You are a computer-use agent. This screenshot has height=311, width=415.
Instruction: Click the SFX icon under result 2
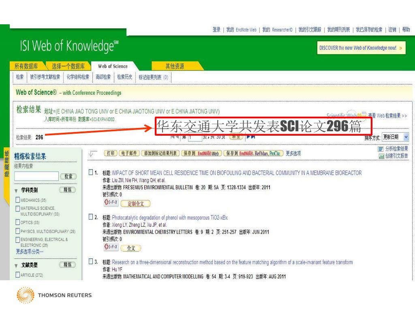tap(111, 247)
